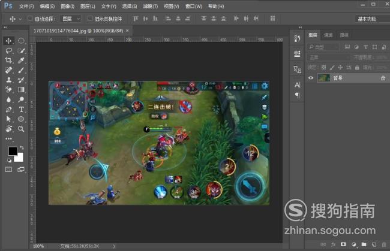Viewport: 390px width, 251px height.
Task: Select the Eyedropper tool
Action: (x=21, y=61)
